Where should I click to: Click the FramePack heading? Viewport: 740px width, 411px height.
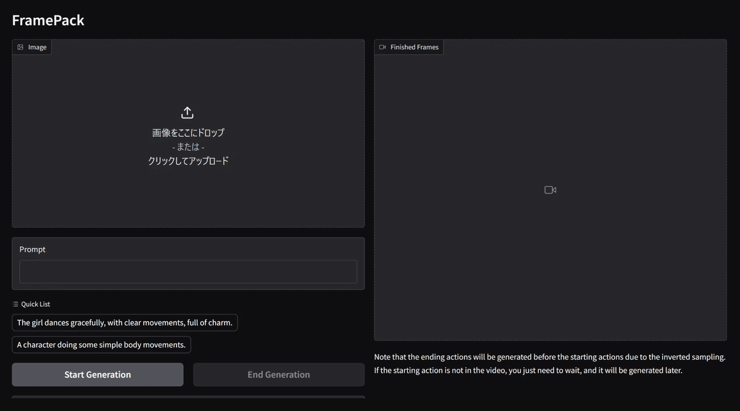pos(48,20)
